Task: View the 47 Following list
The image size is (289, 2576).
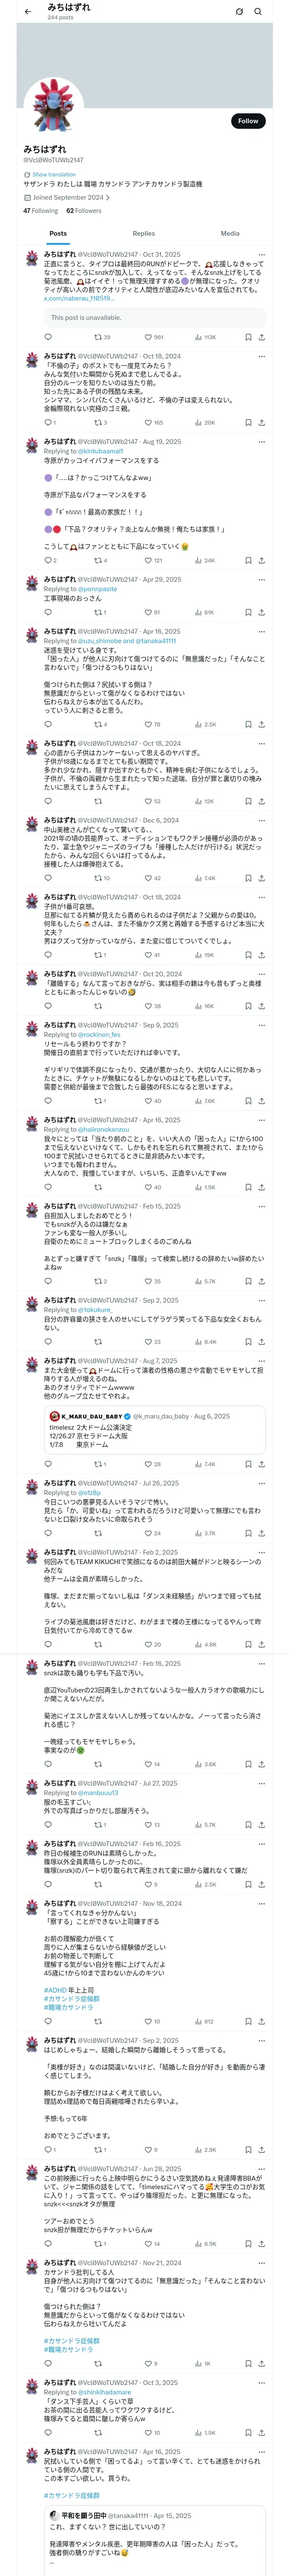Action: click(41, 211)
